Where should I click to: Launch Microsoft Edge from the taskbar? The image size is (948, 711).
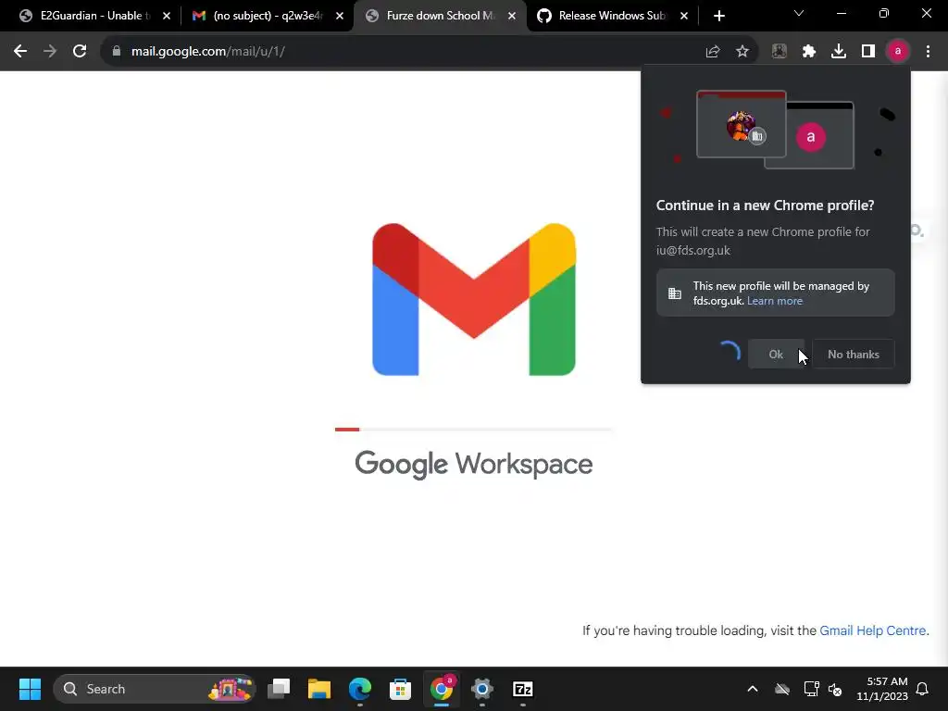[360, 689]
